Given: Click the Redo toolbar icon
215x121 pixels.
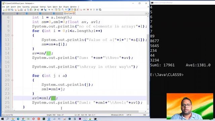Looking at the screenshot, I should click(38, 10).
